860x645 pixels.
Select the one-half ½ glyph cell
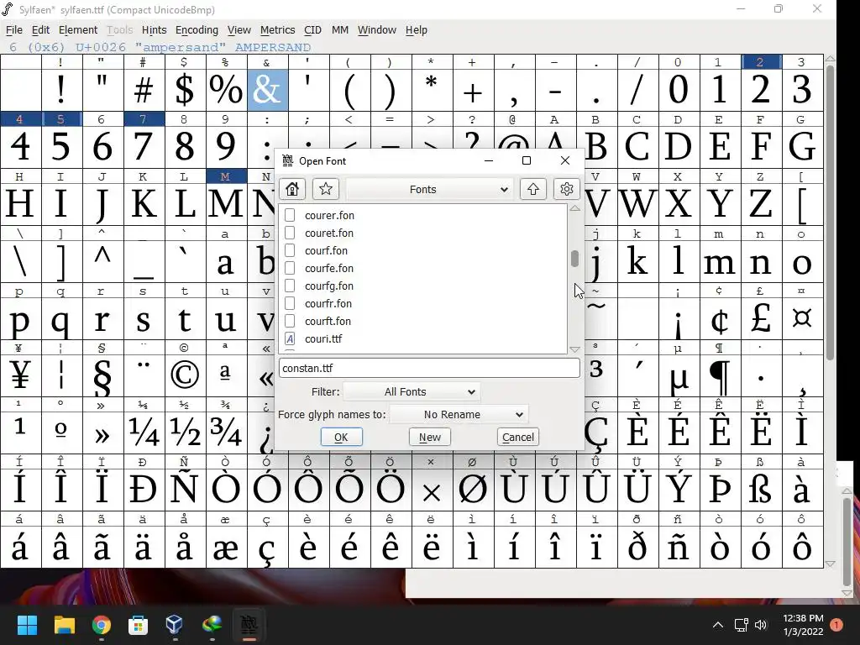[x=185, y=432]
